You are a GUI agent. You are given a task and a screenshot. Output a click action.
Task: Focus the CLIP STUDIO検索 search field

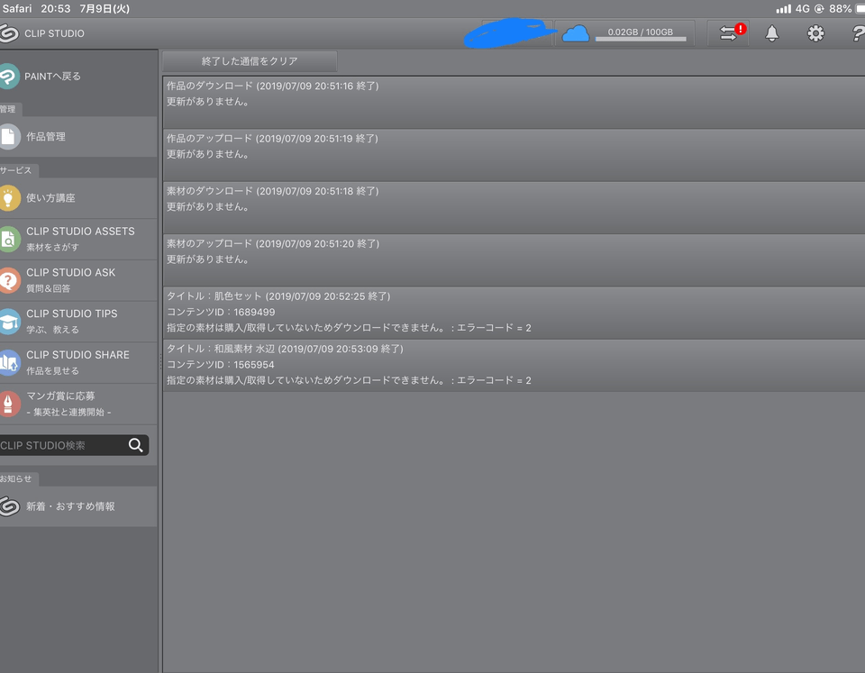61,445
